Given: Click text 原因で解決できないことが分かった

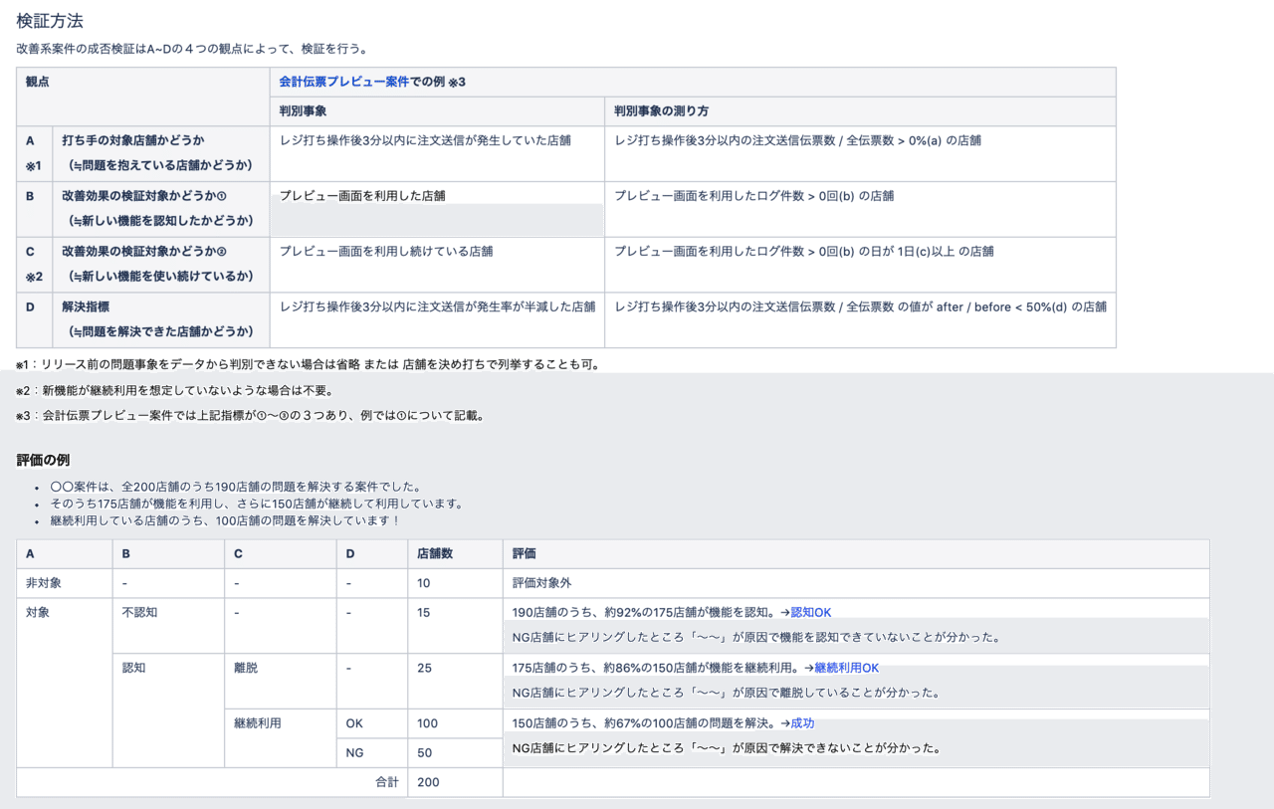Looking at the screenshot, I should pos(842,748).
